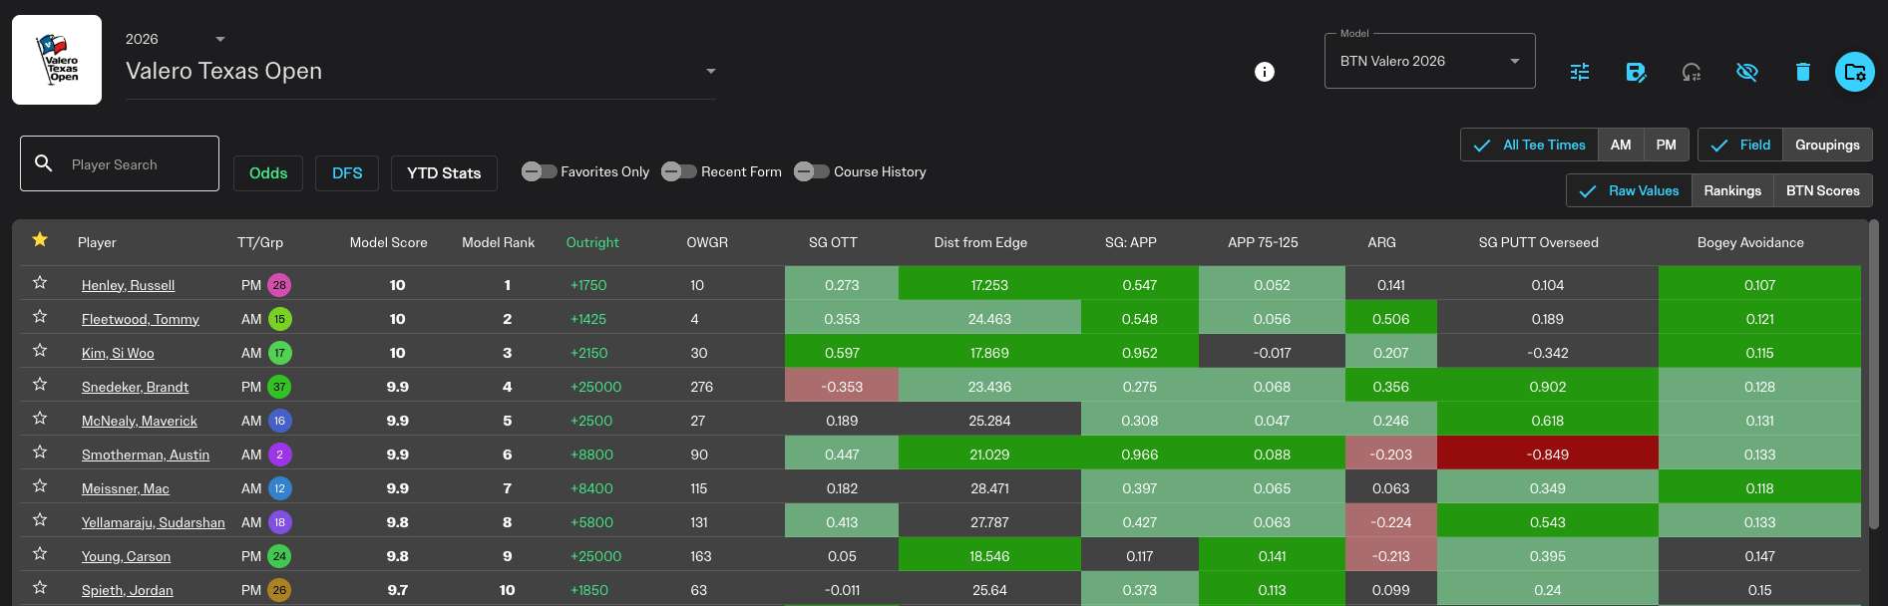Sort by SG PUTT Overseed column

point(1538,242)
